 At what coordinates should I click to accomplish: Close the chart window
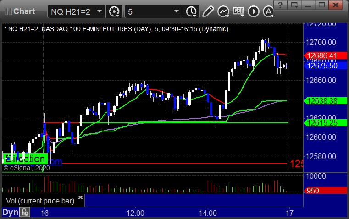point(336,5)
